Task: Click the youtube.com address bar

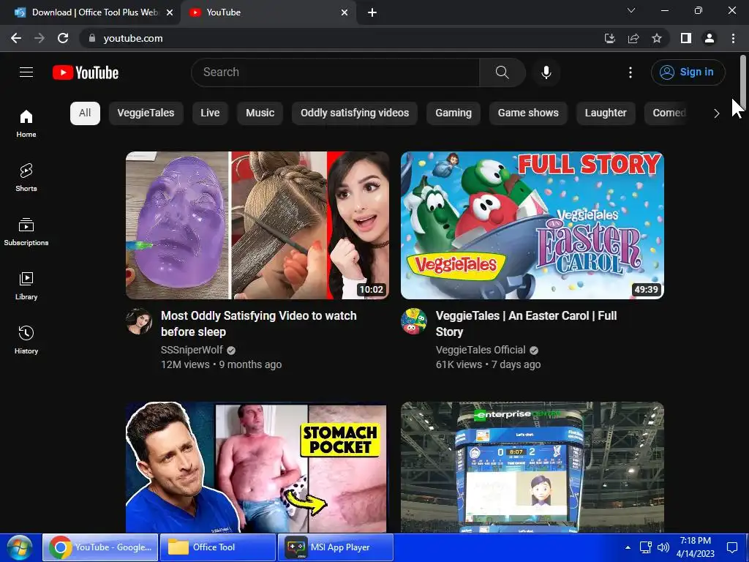Action: [339, 38]
